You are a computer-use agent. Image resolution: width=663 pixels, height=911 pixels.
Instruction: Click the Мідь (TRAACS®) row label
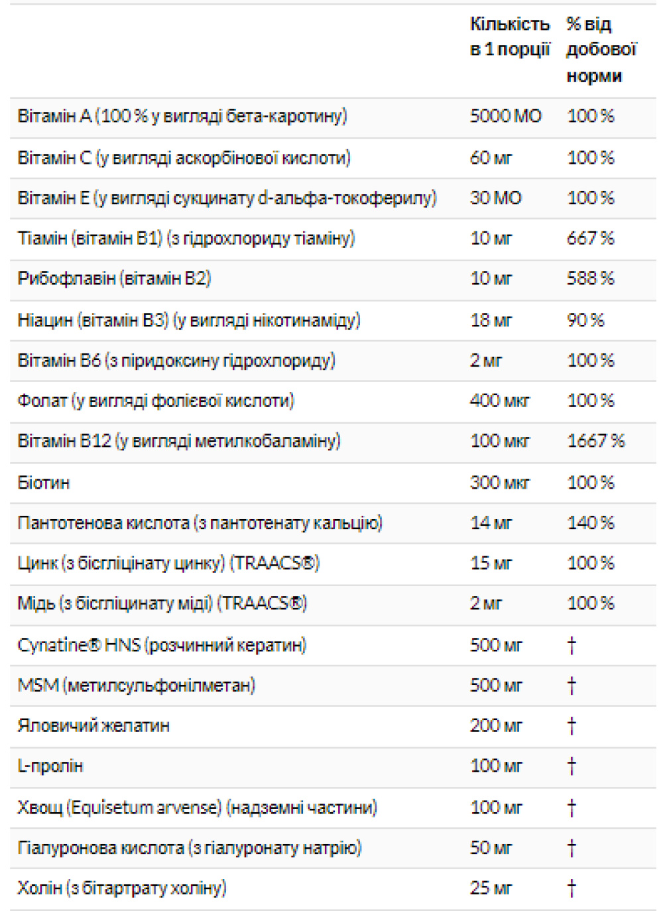162,603
